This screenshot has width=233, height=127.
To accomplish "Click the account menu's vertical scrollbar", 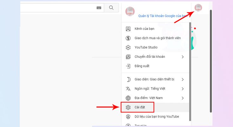I will point(190,71).
